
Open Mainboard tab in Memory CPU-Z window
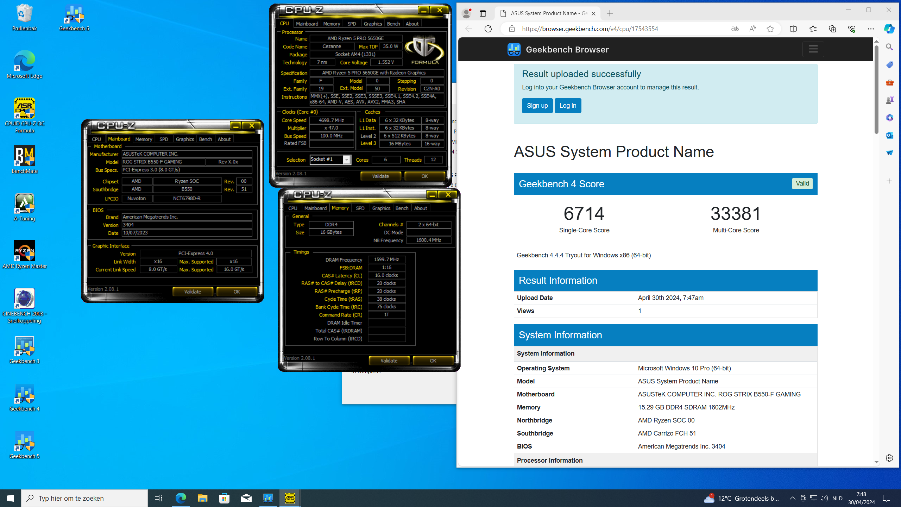click(x=315, y=208)
